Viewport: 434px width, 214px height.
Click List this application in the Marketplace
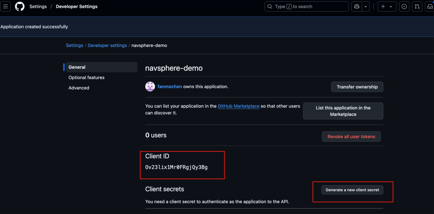coord(343,111)
